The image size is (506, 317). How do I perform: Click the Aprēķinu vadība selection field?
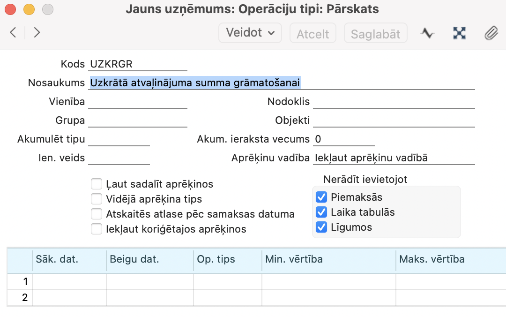[394, 158]
